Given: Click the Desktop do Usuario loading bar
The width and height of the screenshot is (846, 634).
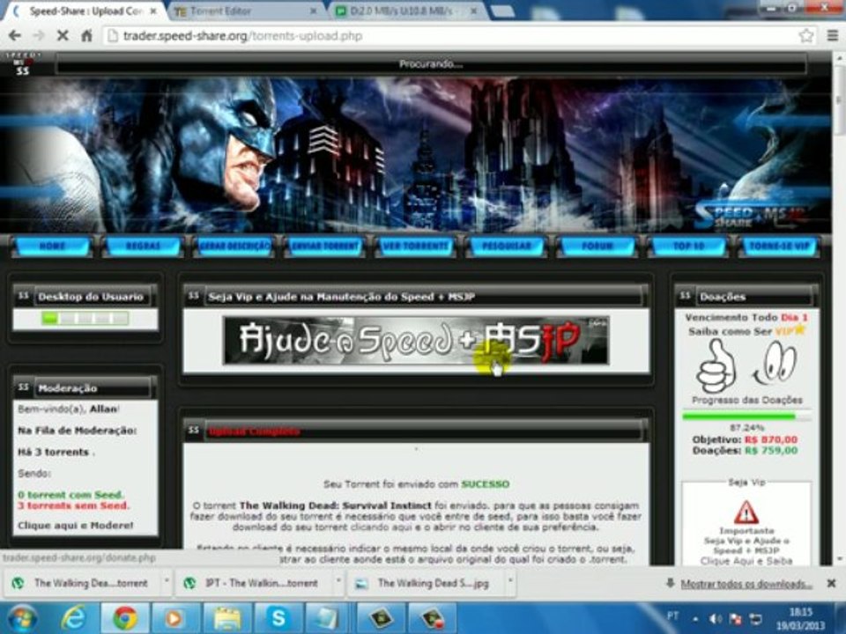Looking at the screenshot, I should pyautogui.click(x=85, y=319).
